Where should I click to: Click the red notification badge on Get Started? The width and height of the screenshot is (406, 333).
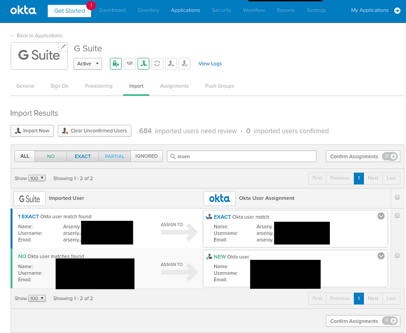tap(91, 5)
